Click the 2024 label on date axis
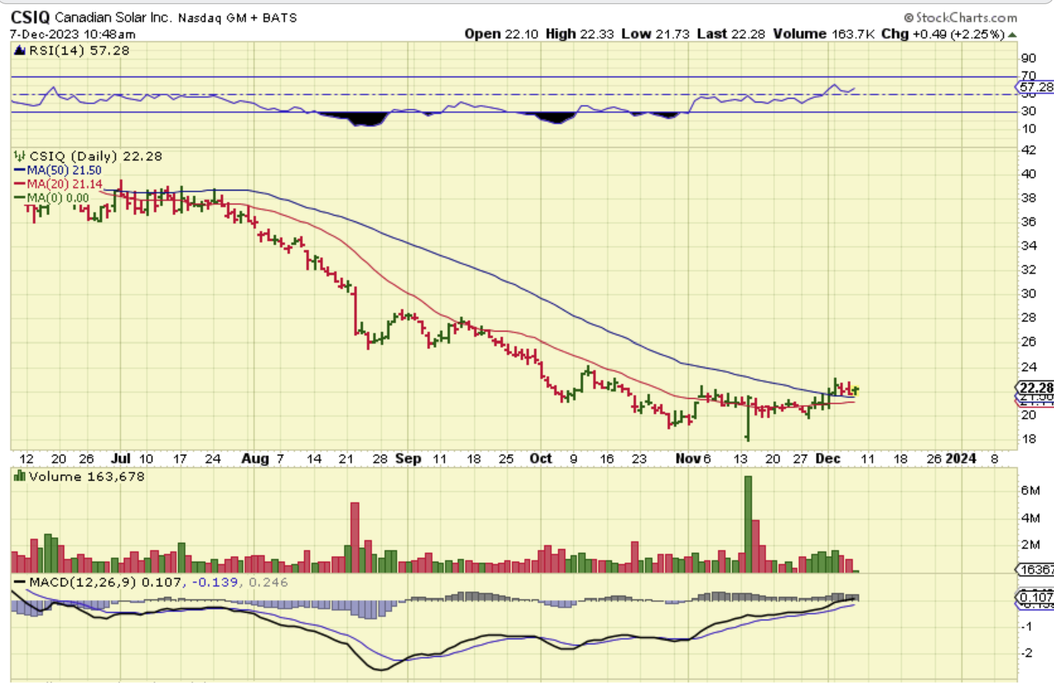 tap(961, 458)
